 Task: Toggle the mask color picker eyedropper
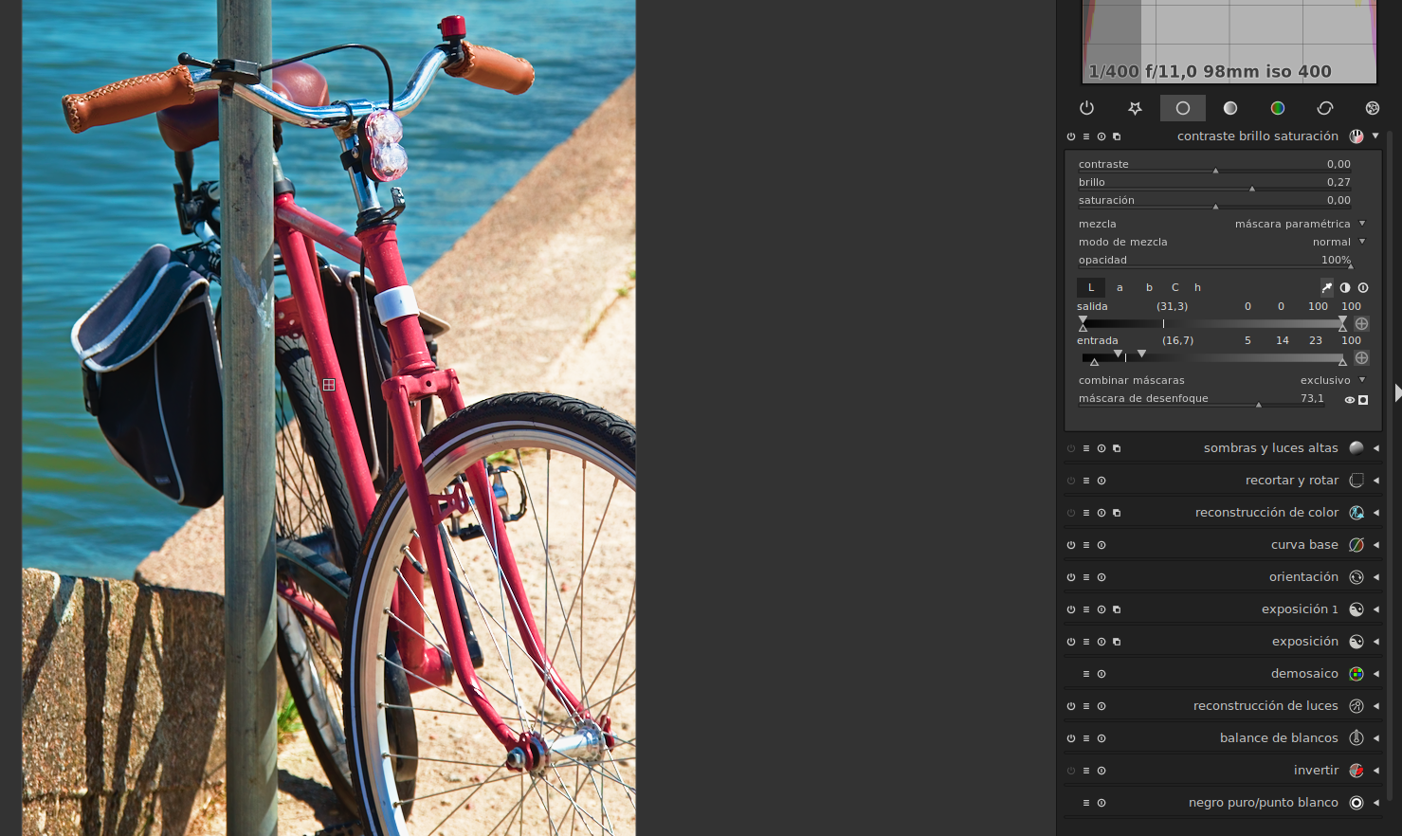pyautogui.click(x=1327, y=287)
